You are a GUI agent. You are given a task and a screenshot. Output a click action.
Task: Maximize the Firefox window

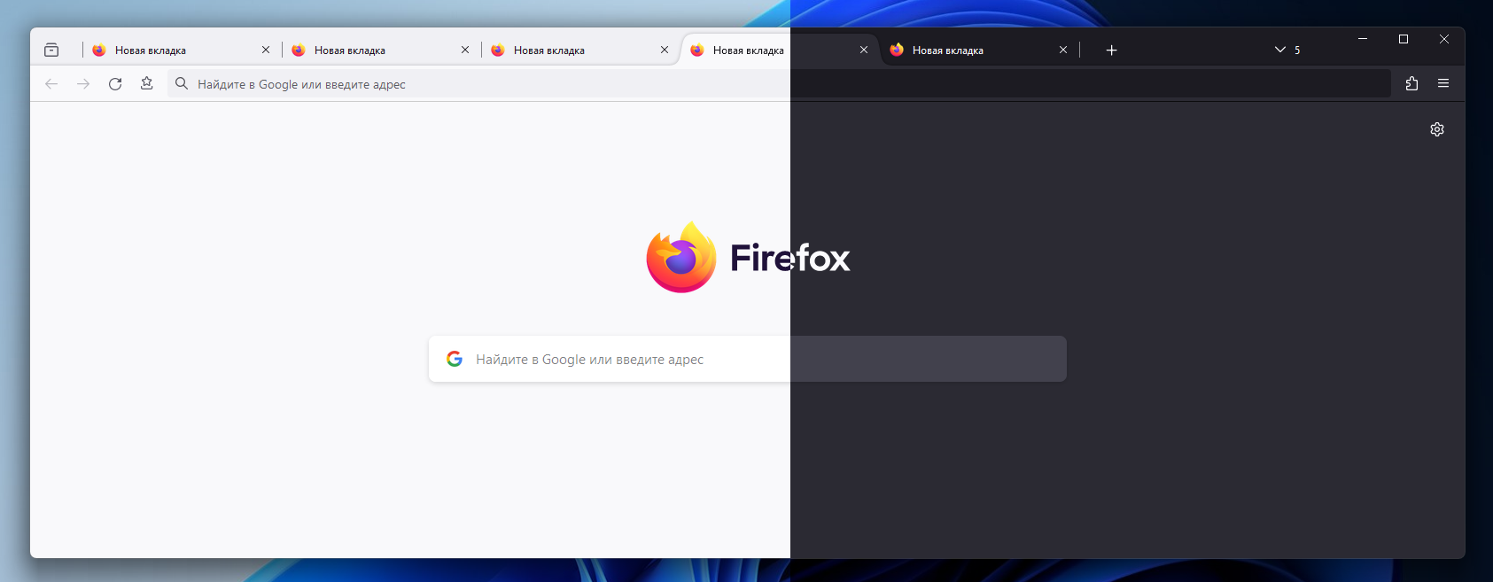(x=1404, y=39)
